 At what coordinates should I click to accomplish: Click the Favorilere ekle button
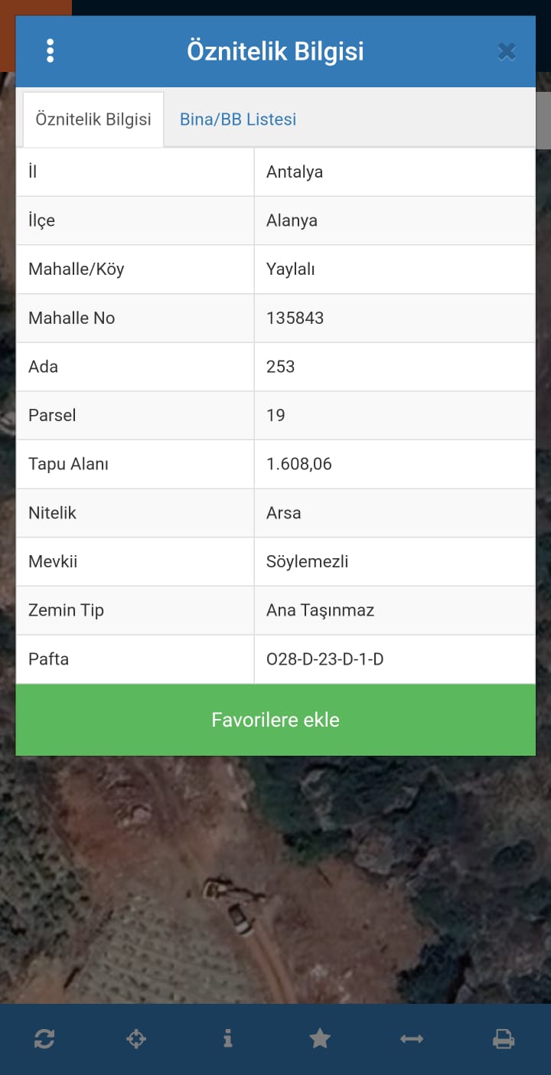[275, 720]
